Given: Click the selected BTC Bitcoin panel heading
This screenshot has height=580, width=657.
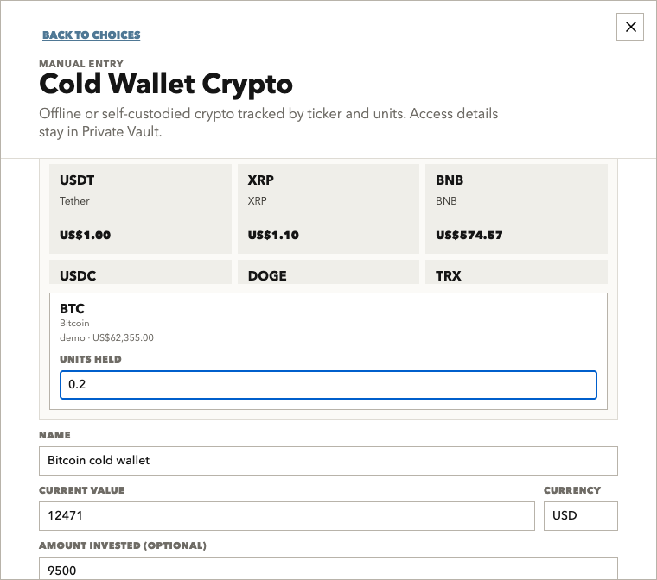Looking at the screenshot, I should click(72, 309).
